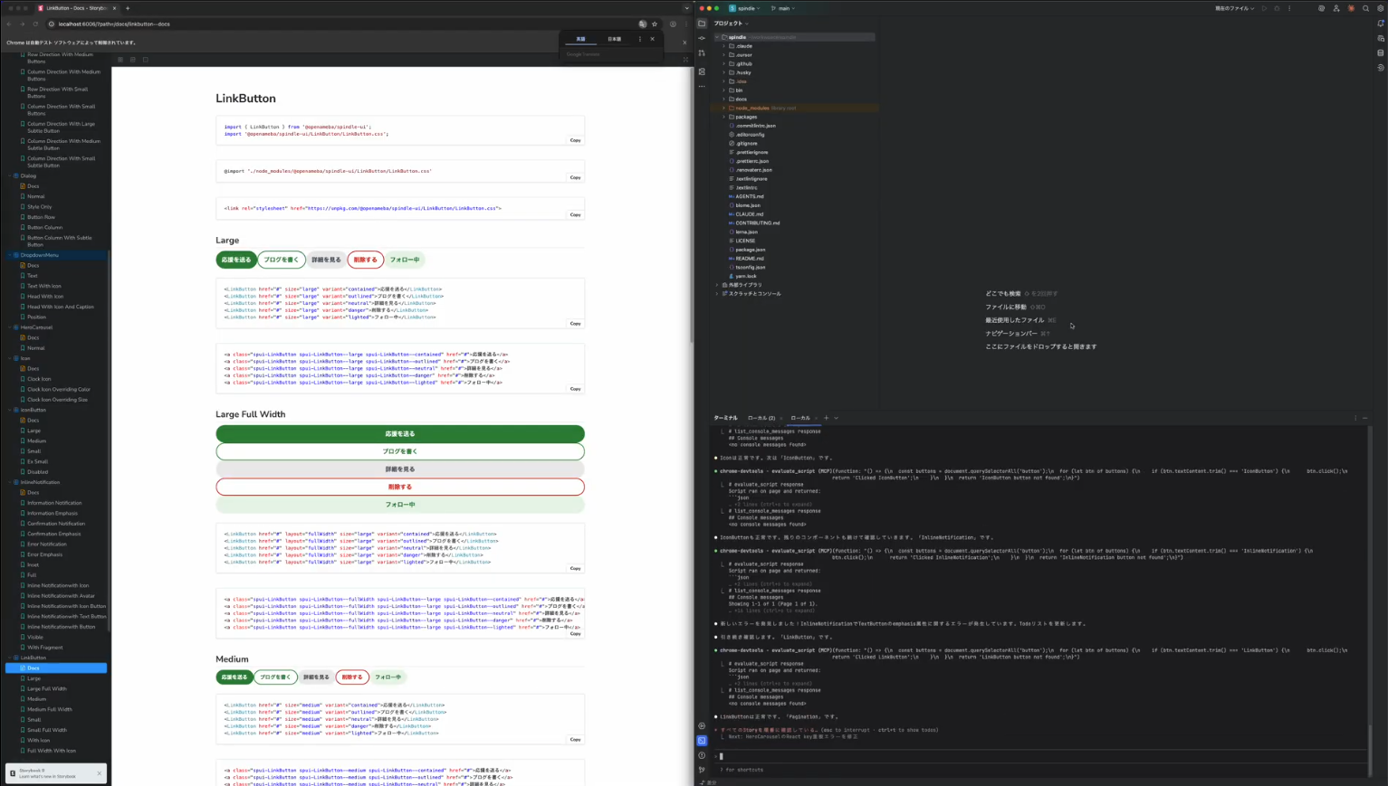Bookmark the page using the star icon
The width and height of the screenshot is (1388, 786).
click(655, 24)
